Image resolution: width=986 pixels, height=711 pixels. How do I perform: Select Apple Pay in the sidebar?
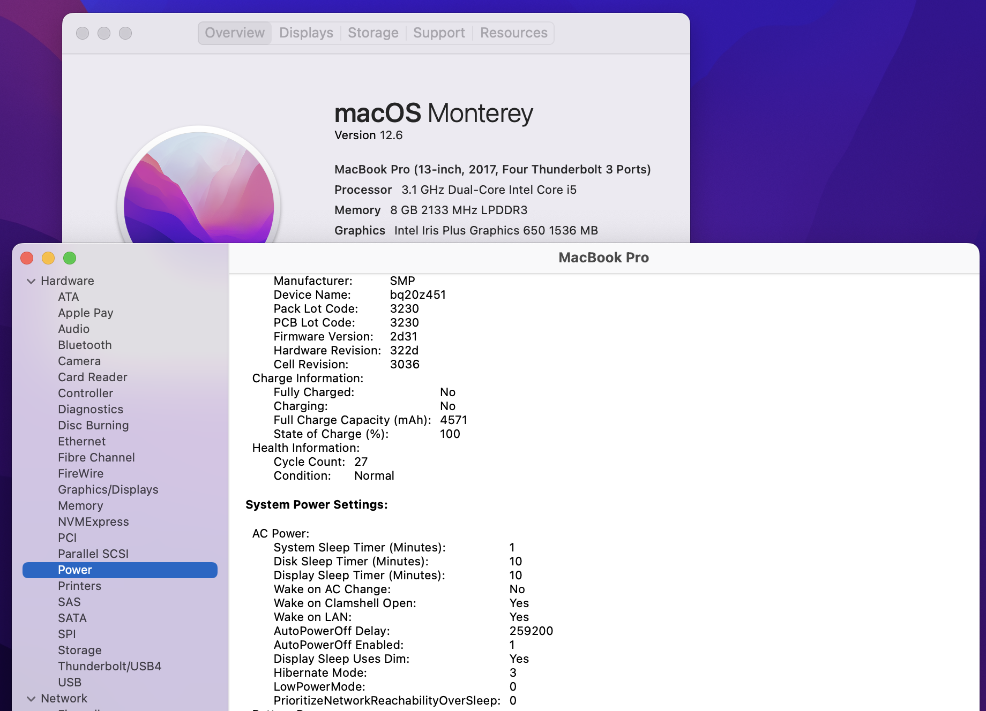tap(85, 313)
